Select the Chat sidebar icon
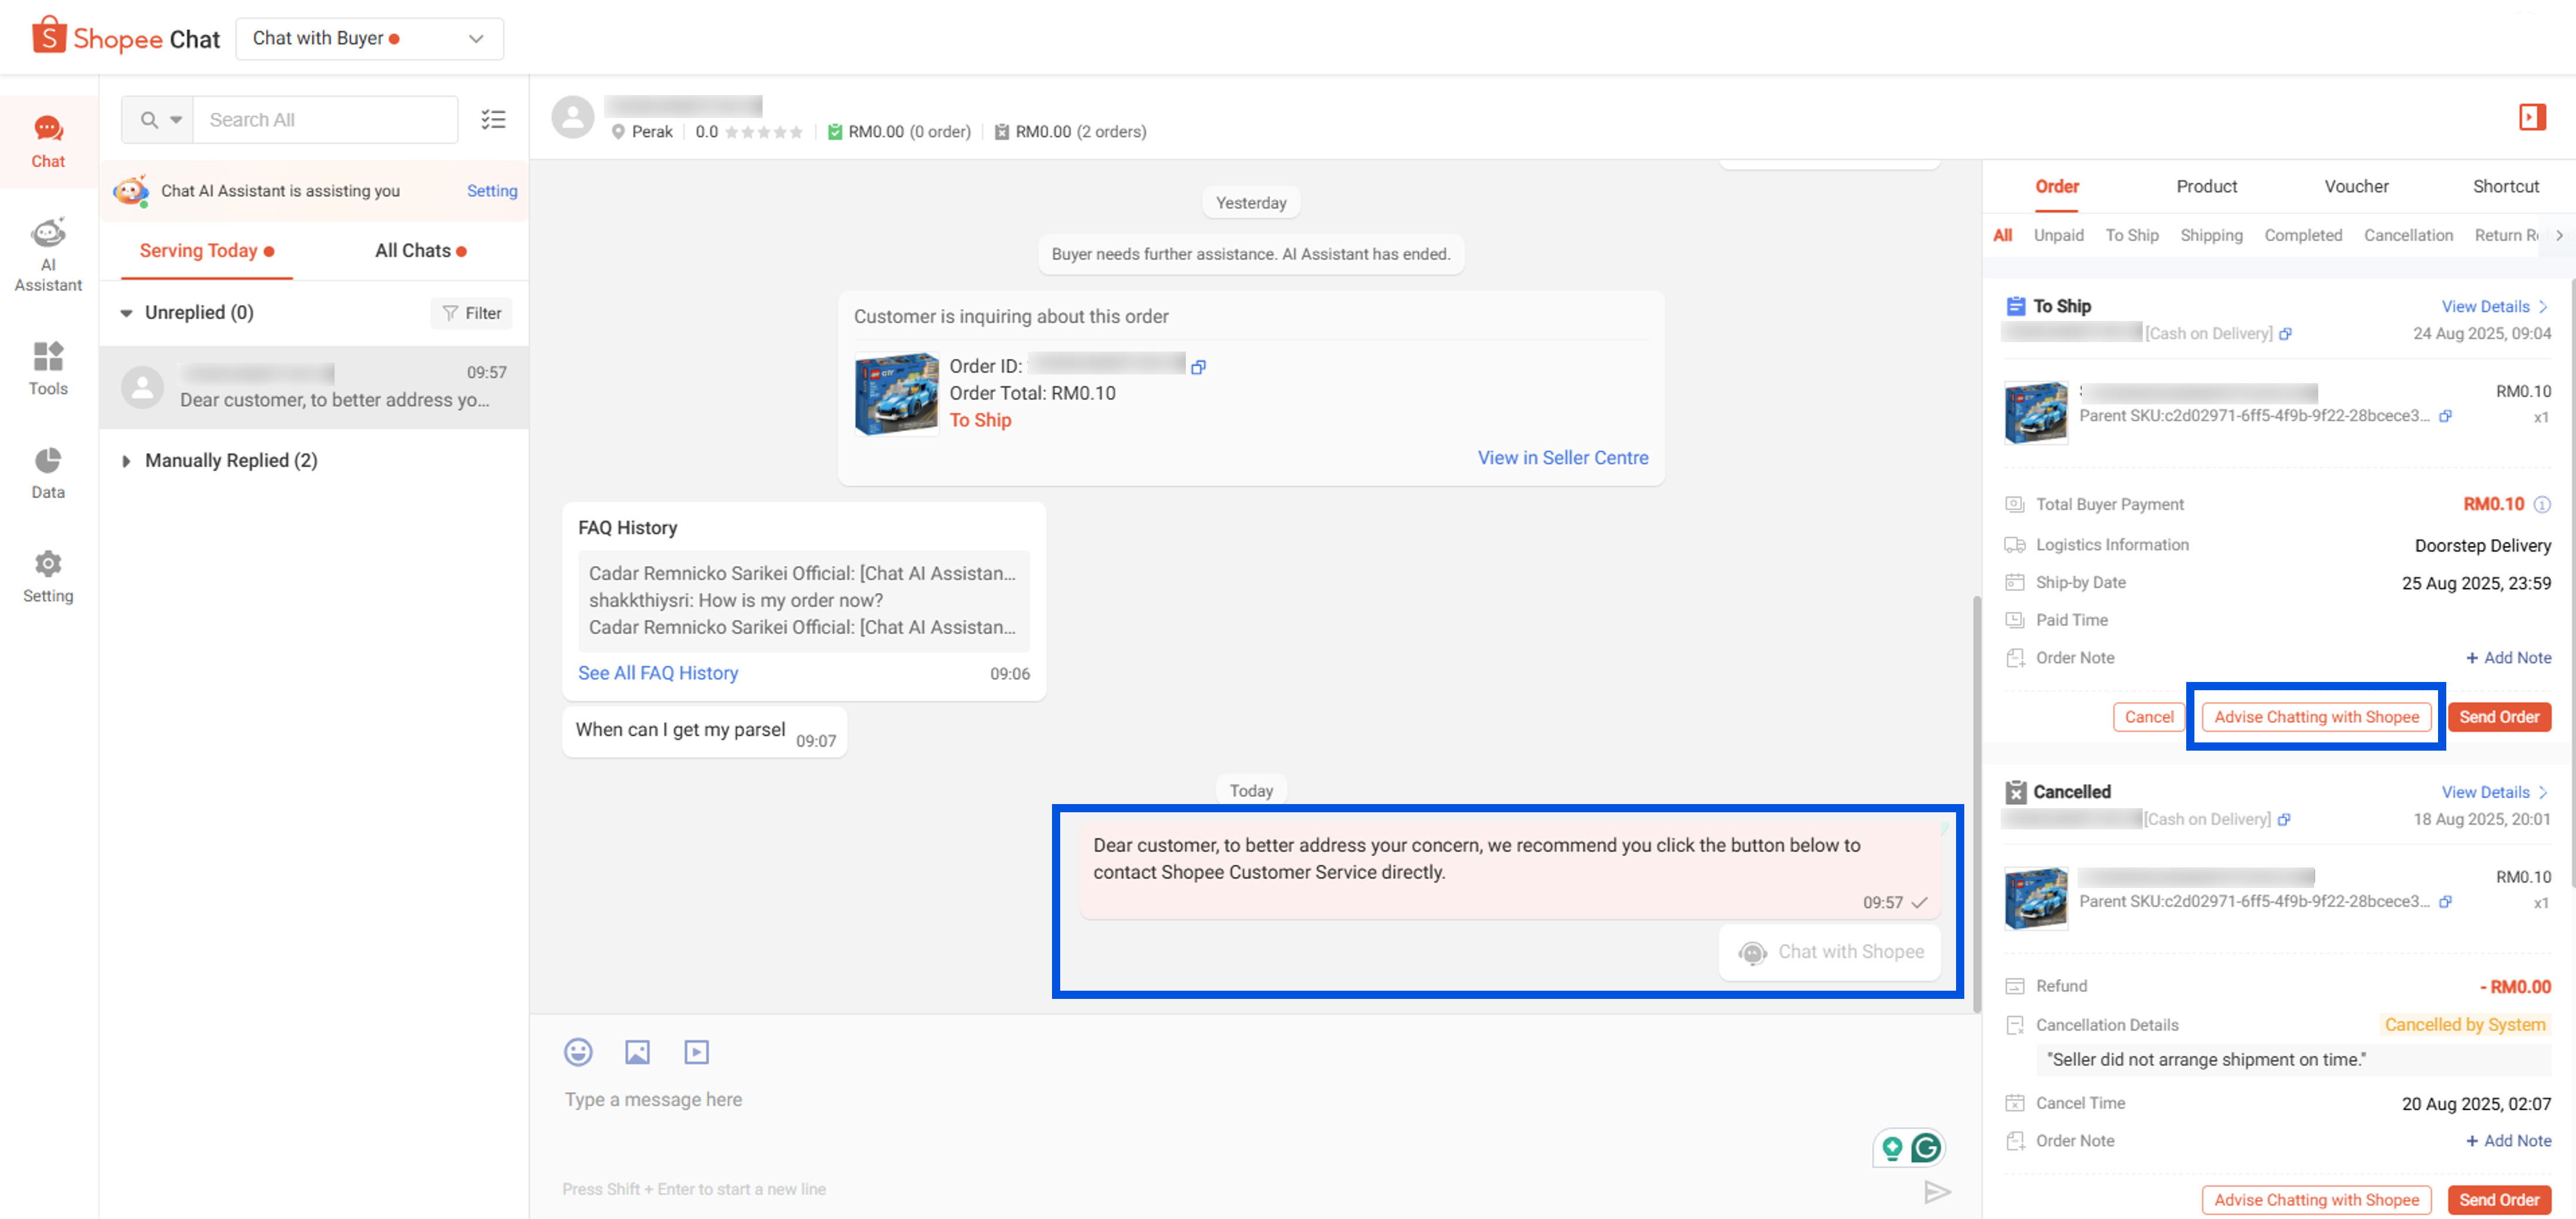Viewport: 2576px width, 1219px height. [x=47, y=141]
